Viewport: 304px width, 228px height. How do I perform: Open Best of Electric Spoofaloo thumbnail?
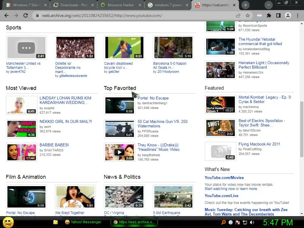tap(221, 128)
